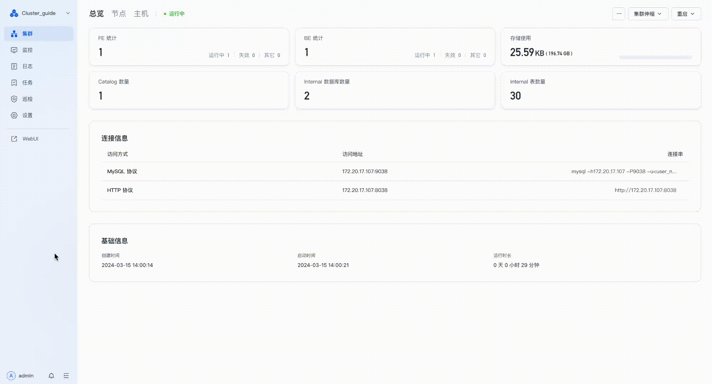Open settings via the gear icon
The width and height of the screenshot is (712, 384).
point(14,116)
